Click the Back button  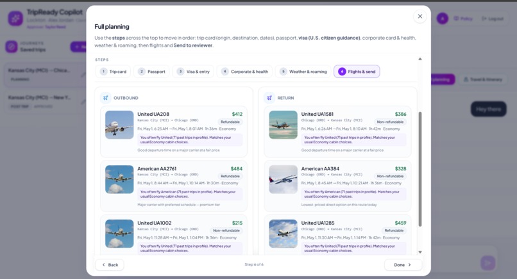click(110, 264)
